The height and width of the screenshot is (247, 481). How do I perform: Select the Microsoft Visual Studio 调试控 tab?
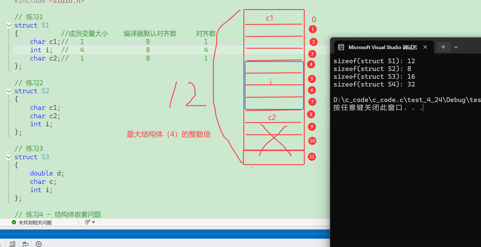[383, 47]
